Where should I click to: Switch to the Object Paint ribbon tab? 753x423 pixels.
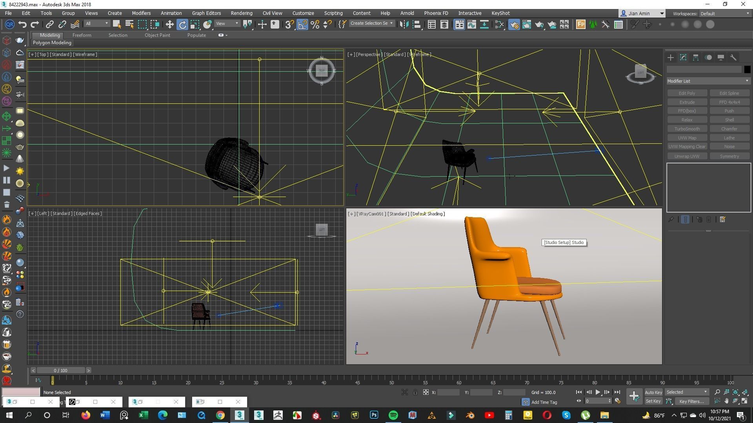point(157,35)
